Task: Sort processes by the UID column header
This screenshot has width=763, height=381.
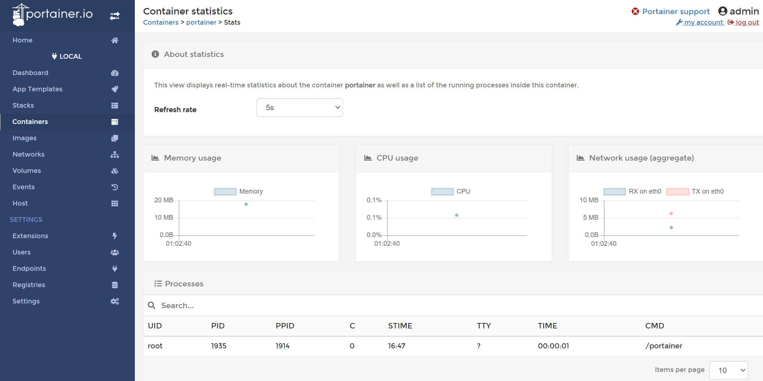Action: [x=155, y=326]
